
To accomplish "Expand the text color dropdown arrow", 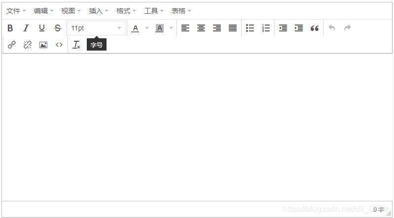I will tap(147, 28).
